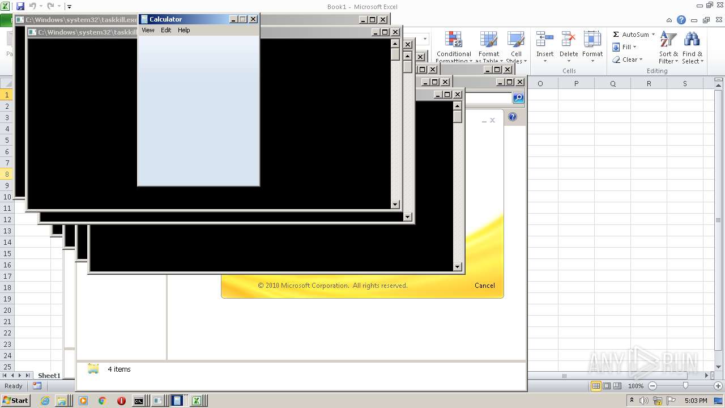725x408 pixels.
Task: Click the Insert cells icon
Action: (545, 40)
